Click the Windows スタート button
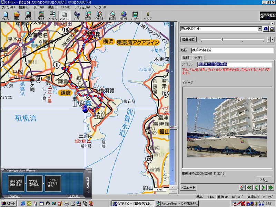276x207 pixels. [x=8, y=204]
